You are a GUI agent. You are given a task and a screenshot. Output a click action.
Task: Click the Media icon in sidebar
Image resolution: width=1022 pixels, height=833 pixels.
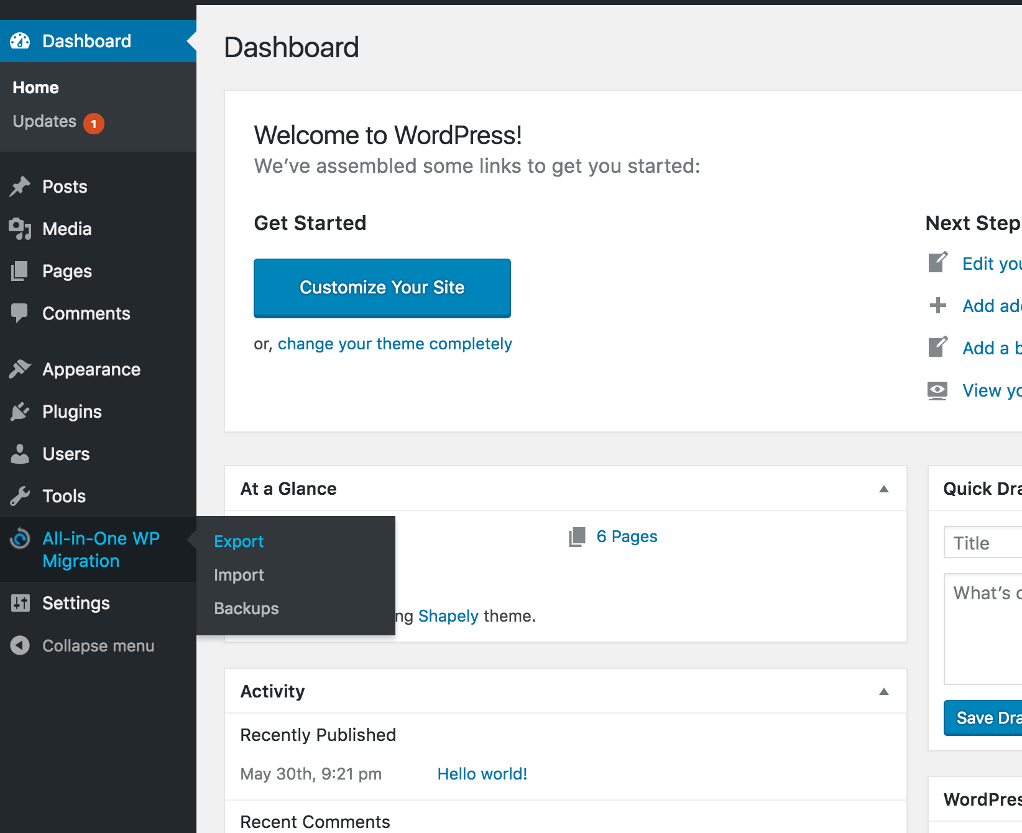(20, 229)
